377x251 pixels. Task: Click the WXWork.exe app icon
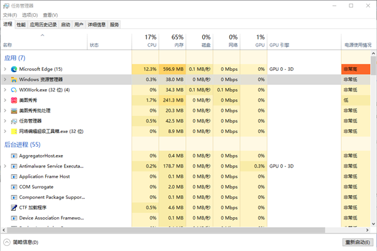tap(13, 90)
